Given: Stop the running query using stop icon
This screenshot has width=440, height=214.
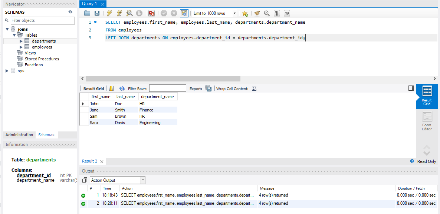Looking at the screenshot, I should click(139, 13).
